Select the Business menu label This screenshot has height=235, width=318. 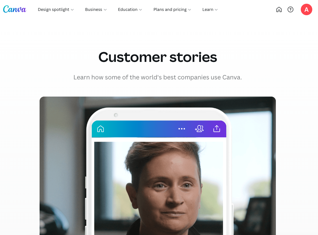pos(93,9)
